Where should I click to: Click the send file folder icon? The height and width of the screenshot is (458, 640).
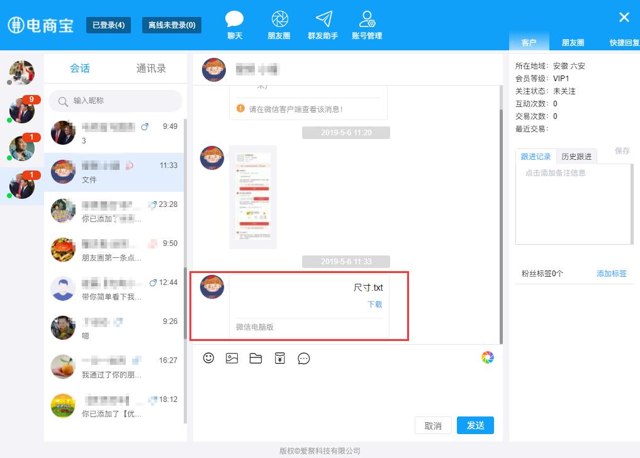coord(255,358)
